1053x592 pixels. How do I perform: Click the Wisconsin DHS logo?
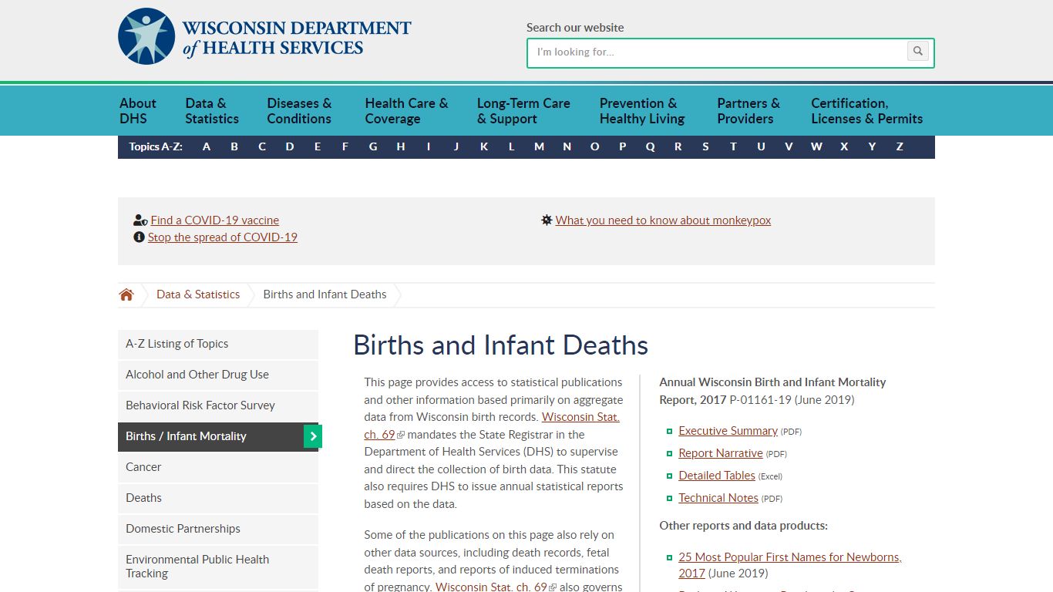pyautogui.click(x=264, y=36)
